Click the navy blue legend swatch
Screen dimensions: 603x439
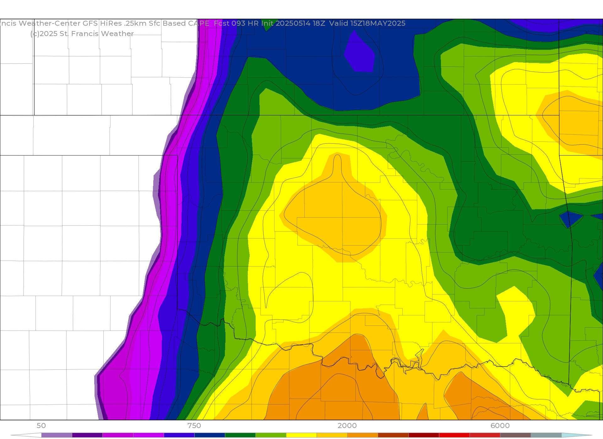(210, 435)
